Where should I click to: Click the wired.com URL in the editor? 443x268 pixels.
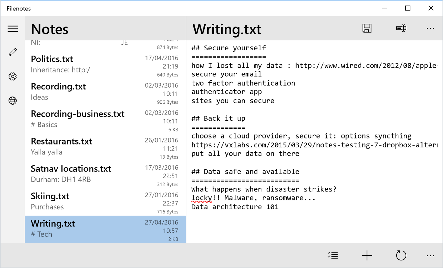point(366,66)
